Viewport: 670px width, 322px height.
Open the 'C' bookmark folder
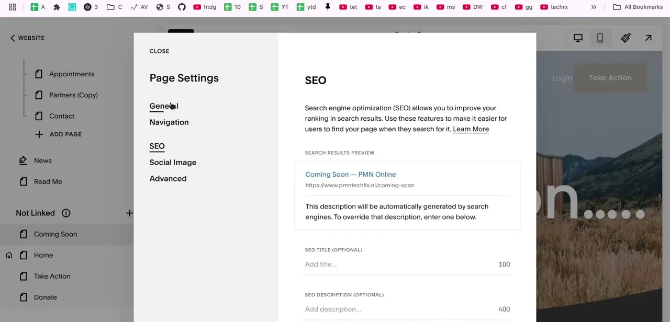114,7
